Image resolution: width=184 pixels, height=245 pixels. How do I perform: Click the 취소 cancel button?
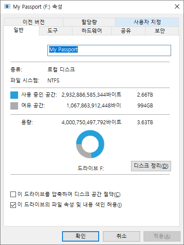tap(122, 236)
